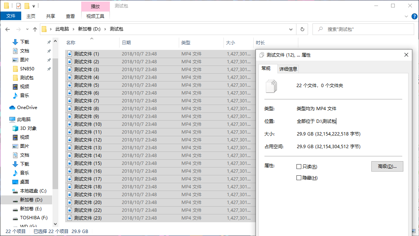Click the back navigation arrow
Screen dimensions: 419x236
pyautogui.click(x=7, y=29)
